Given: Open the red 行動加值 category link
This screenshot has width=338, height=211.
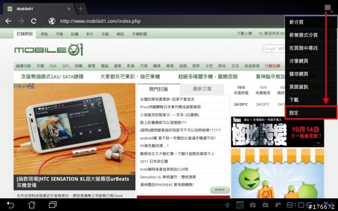Looking at the screenshot, I should 273,66.
